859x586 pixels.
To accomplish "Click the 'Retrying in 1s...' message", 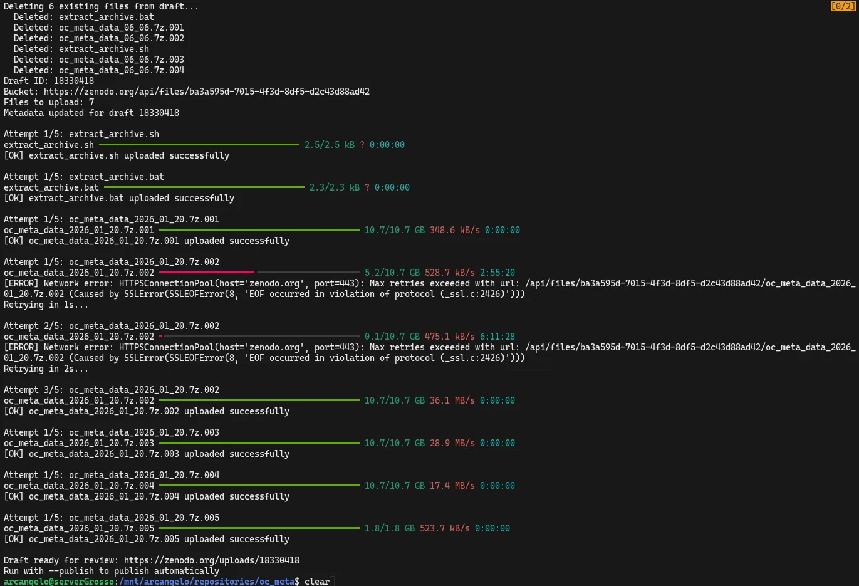I will pos(46,305).
